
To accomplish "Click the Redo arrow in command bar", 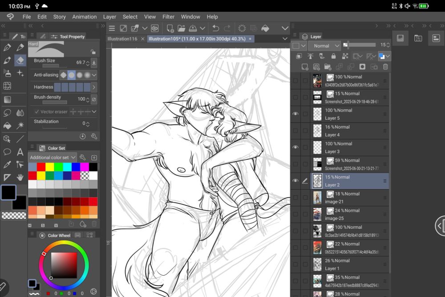I will click(227, 28).
